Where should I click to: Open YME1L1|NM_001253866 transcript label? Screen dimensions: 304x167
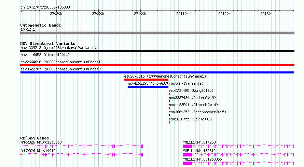[x=203, y=159]
